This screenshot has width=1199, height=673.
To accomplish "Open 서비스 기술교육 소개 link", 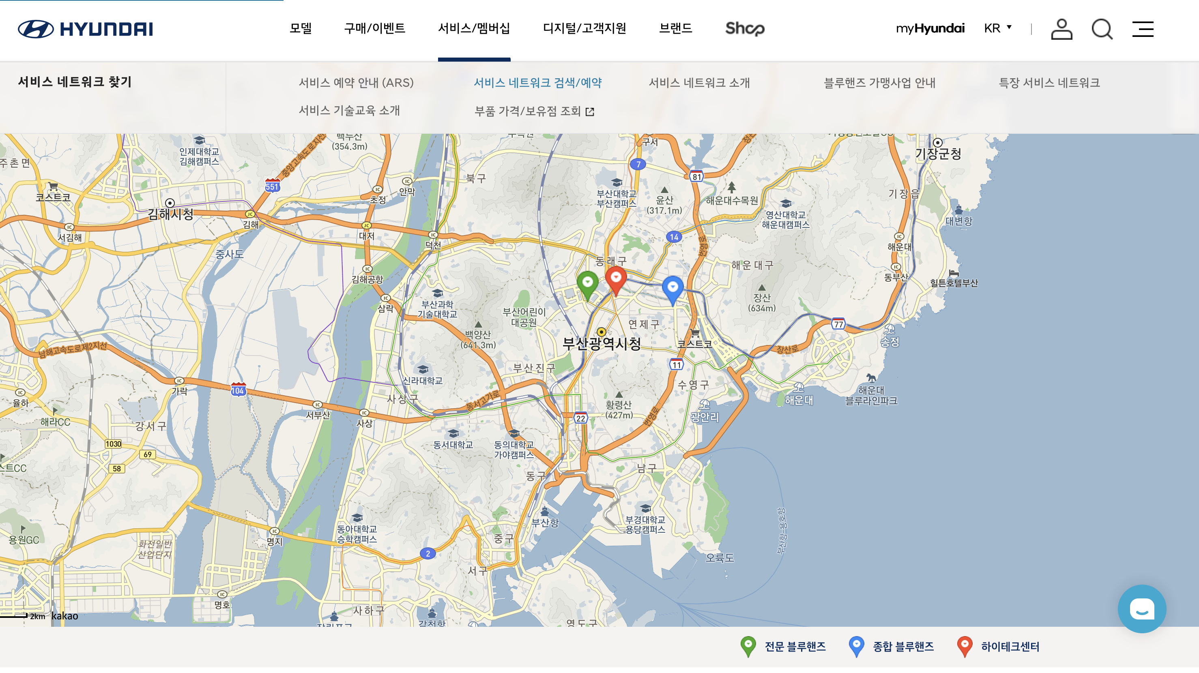I will 349,111.
